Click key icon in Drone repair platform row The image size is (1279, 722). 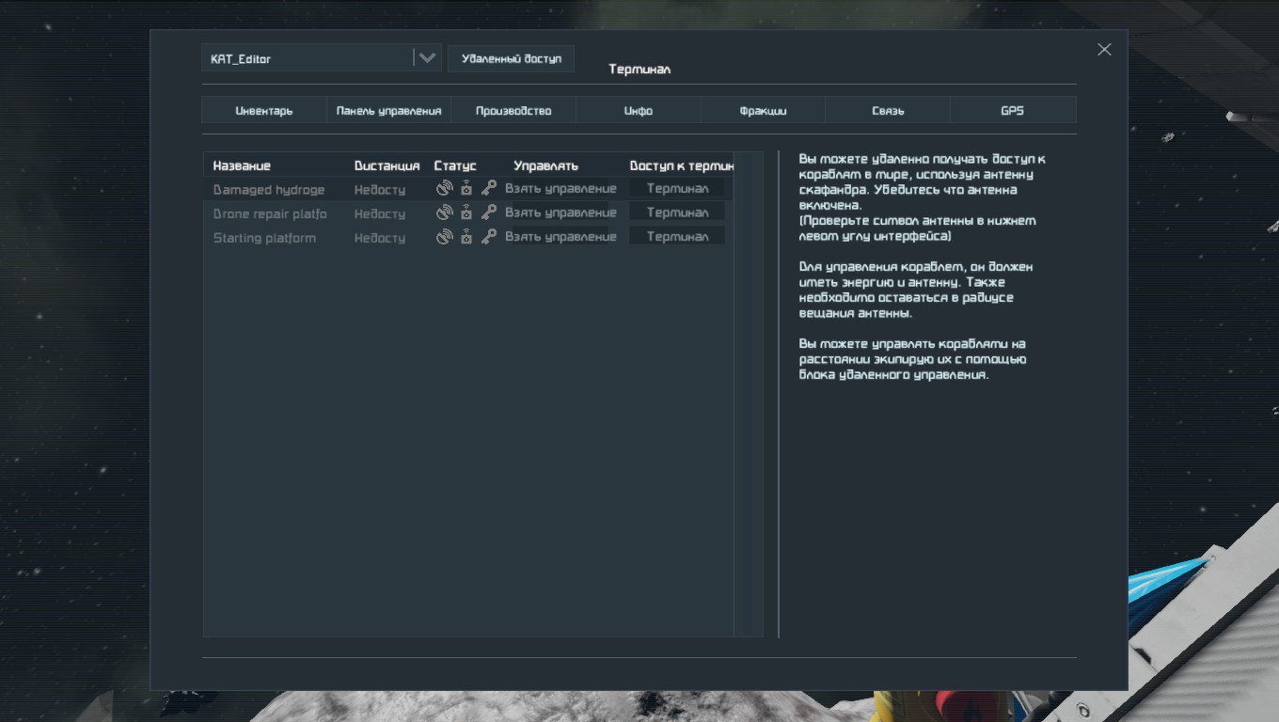point(489,212)
